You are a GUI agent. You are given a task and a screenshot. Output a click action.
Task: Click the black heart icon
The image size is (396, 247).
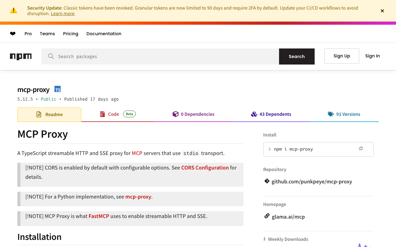coord(13,34)
